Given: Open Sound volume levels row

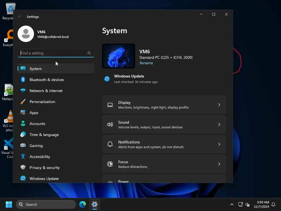Looking at the screenshot, I should click(x=164, y=124).
